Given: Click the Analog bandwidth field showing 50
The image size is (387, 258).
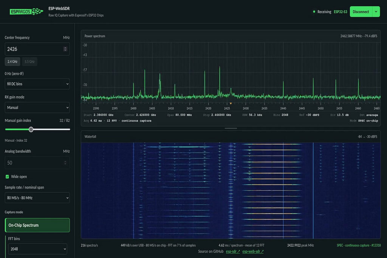Looking at the screenshot, I should 37,162.
